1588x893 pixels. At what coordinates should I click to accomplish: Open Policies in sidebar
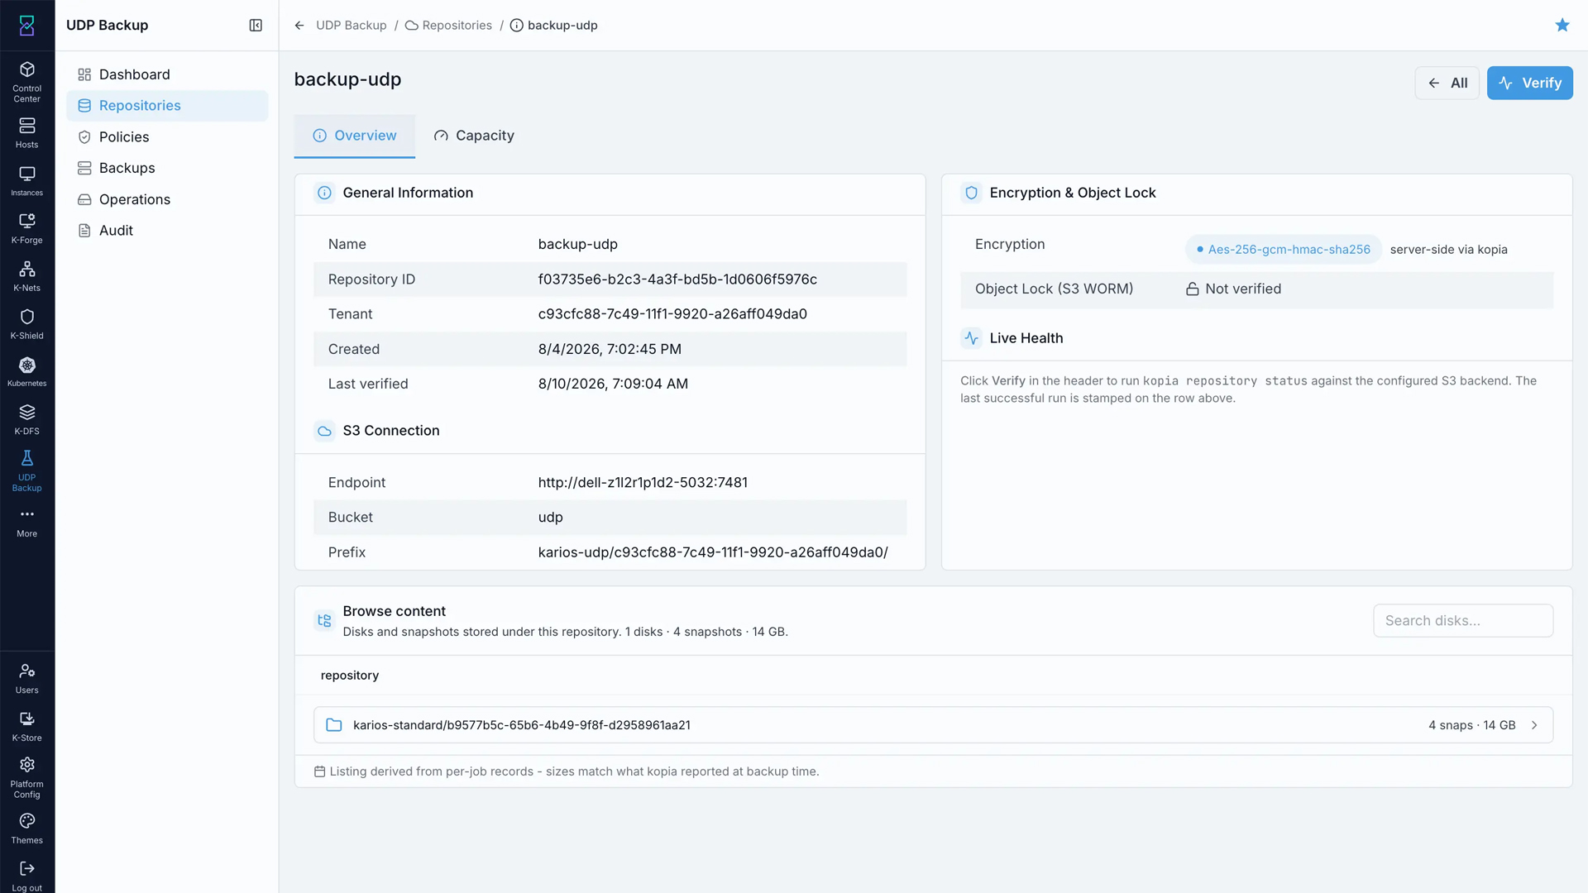tap(167, 137)
